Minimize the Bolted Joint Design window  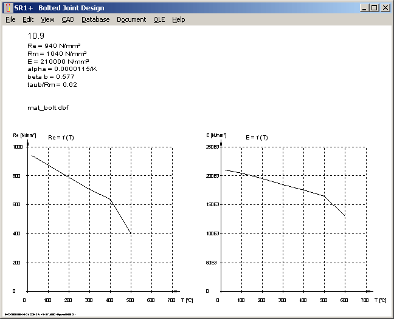[x=364, y=8]
